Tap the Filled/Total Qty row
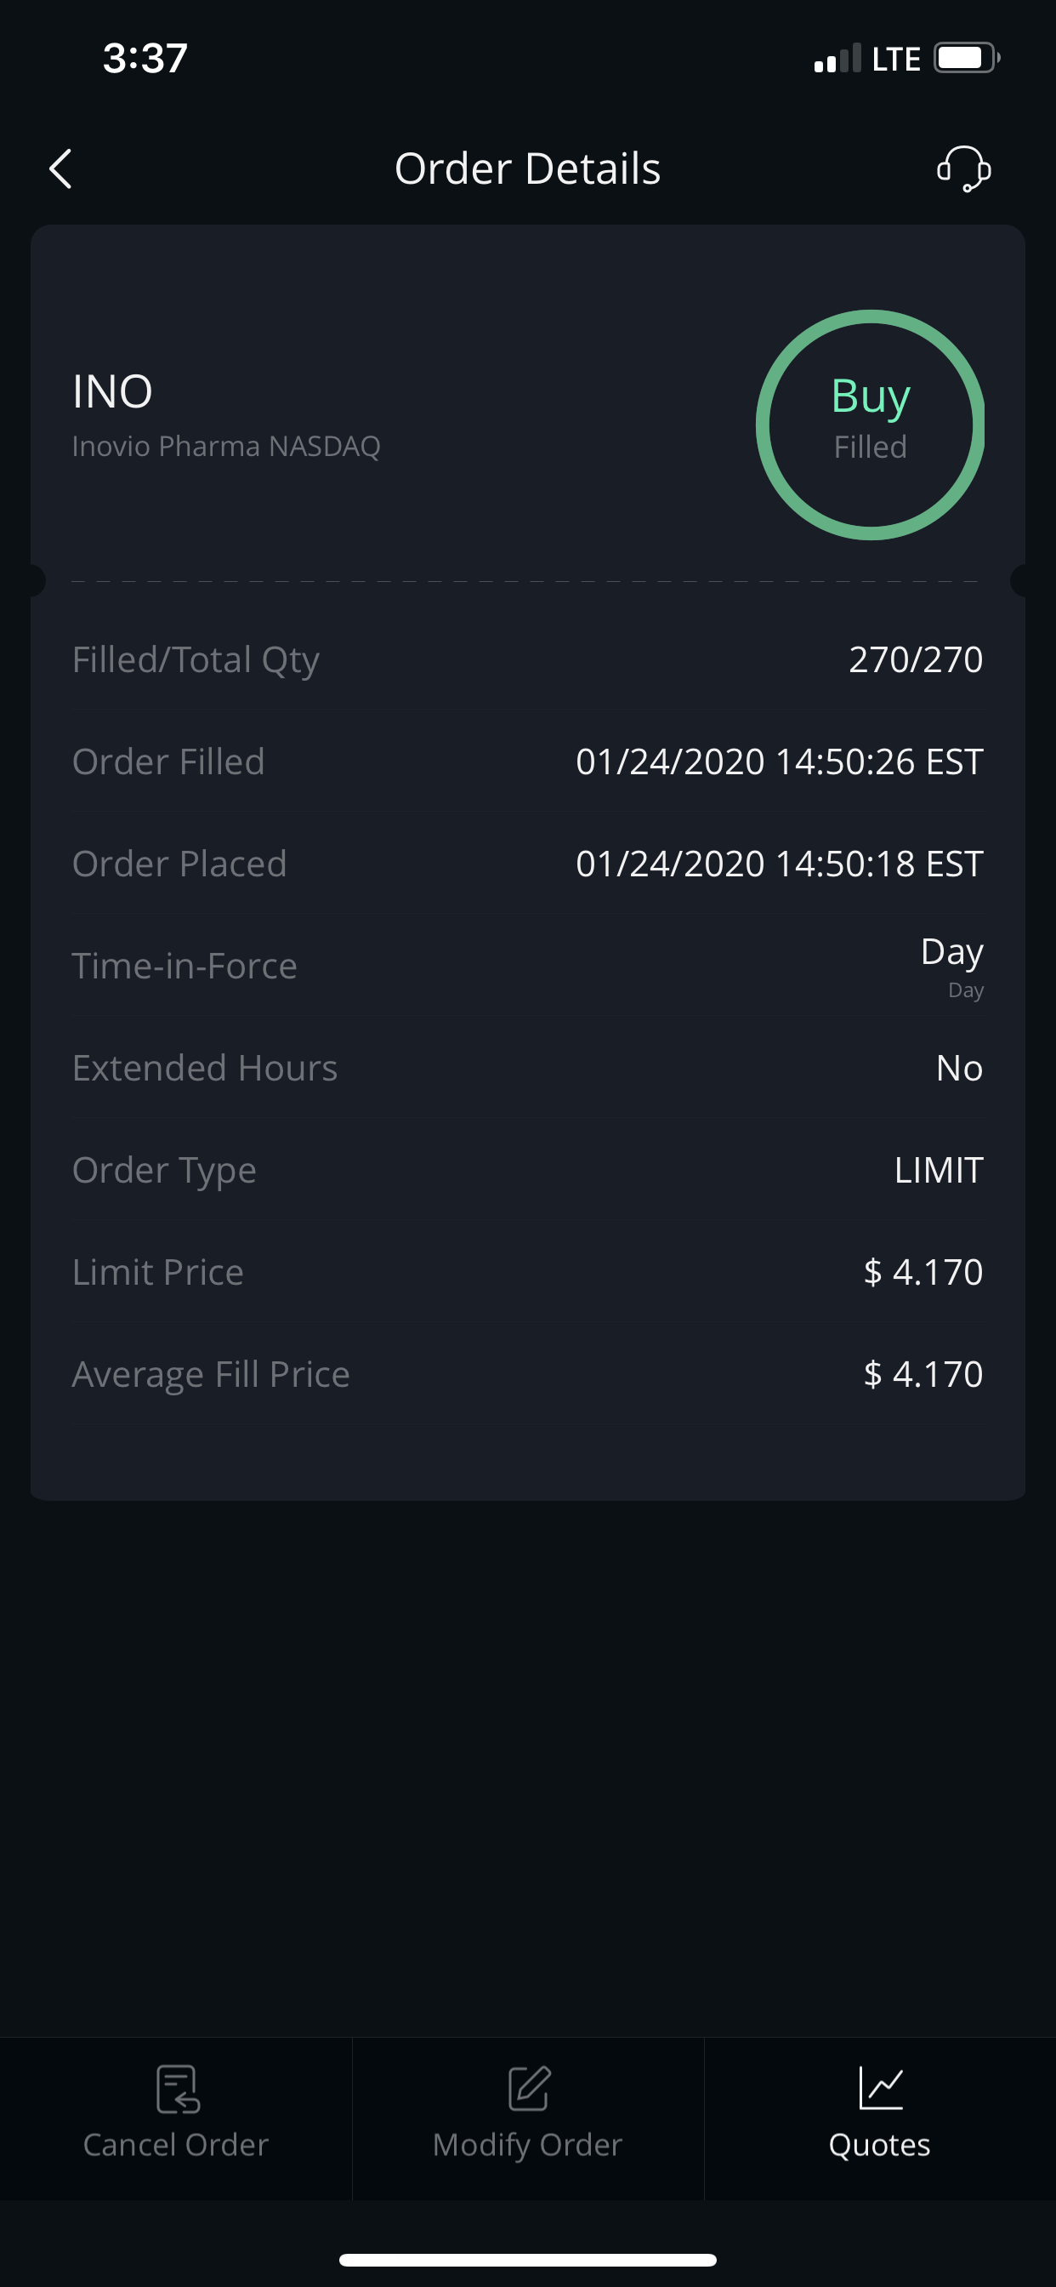 pos(527,659)
